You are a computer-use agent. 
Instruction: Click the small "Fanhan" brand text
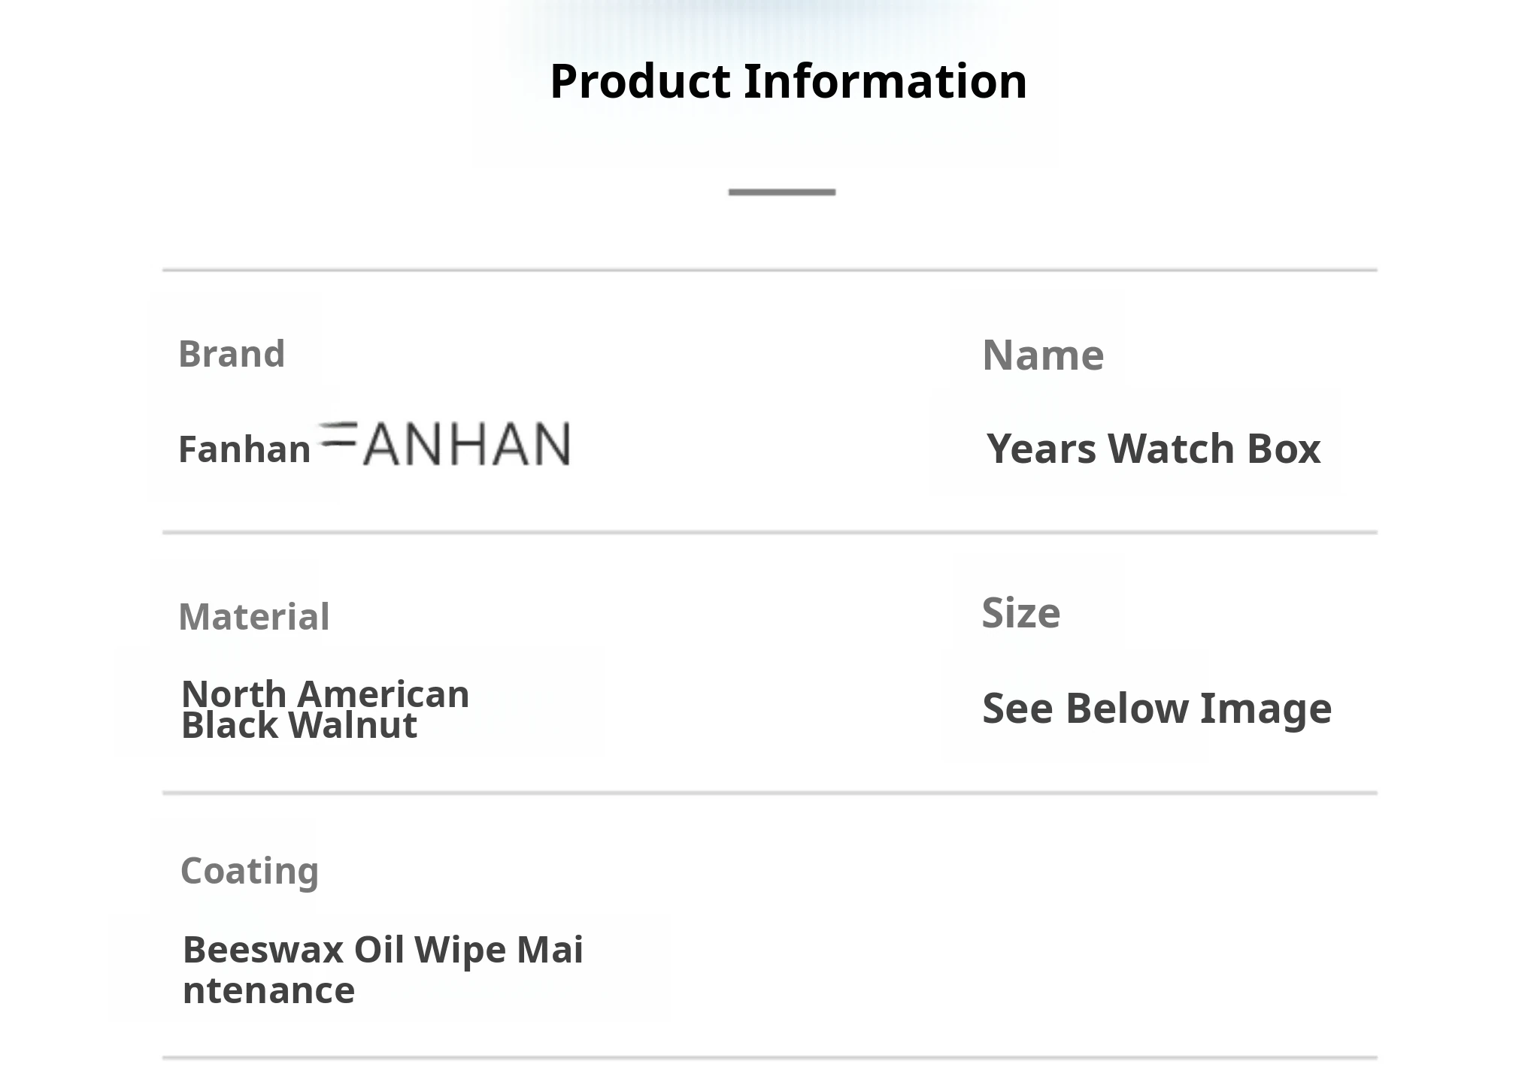(244, 449)
